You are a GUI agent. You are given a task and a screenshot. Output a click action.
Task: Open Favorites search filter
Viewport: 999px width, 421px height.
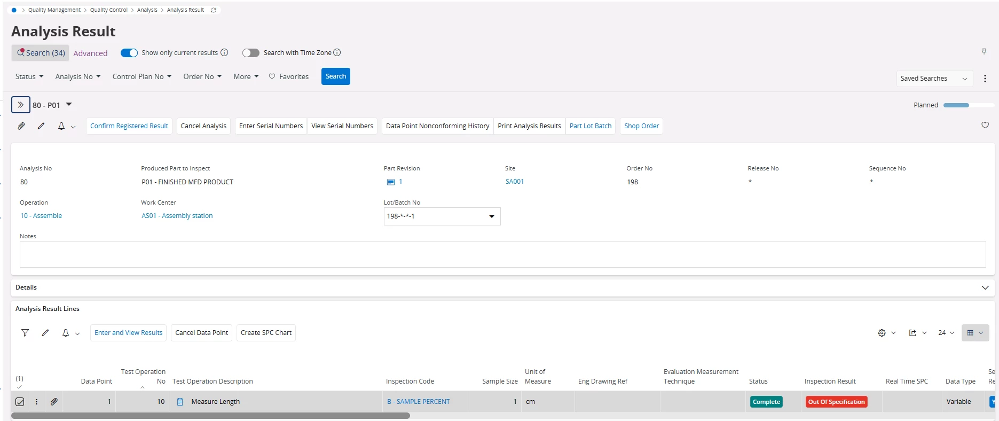click(x=289, y=76)
